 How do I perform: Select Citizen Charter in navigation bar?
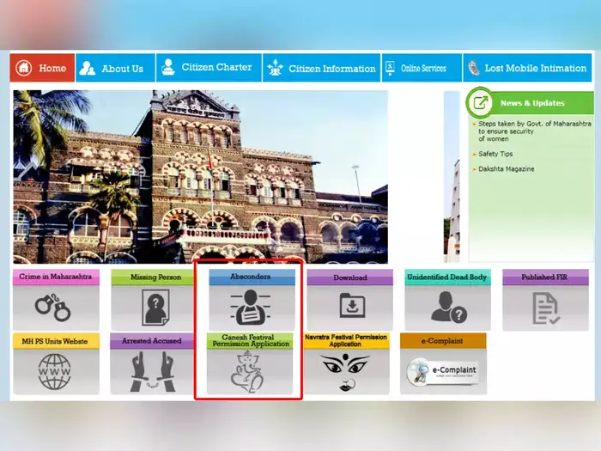(207, 68)
